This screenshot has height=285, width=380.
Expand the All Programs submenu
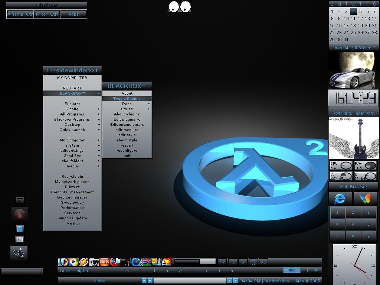[72, 114]
